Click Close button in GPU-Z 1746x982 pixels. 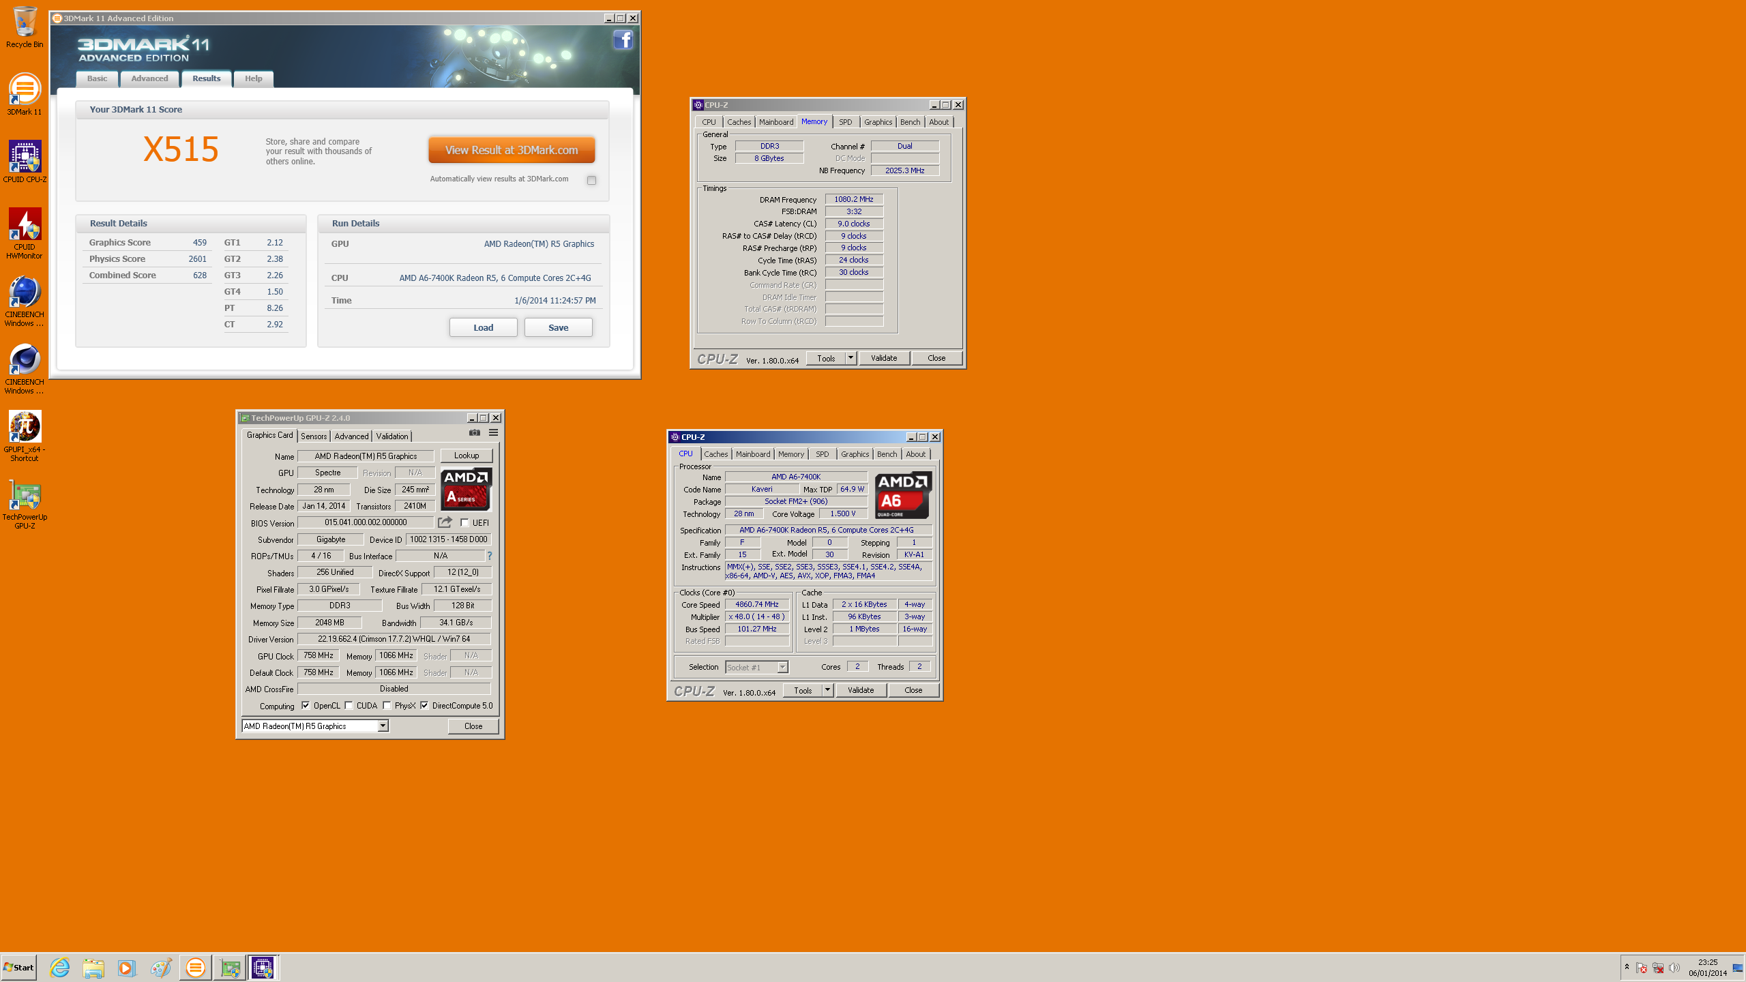pyautogui.click(x=473, y=726)
